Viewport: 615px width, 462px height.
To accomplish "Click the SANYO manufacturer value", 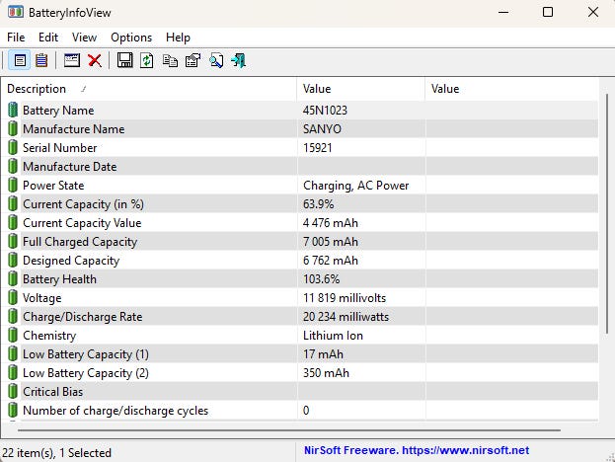I will tap(322, 129).
